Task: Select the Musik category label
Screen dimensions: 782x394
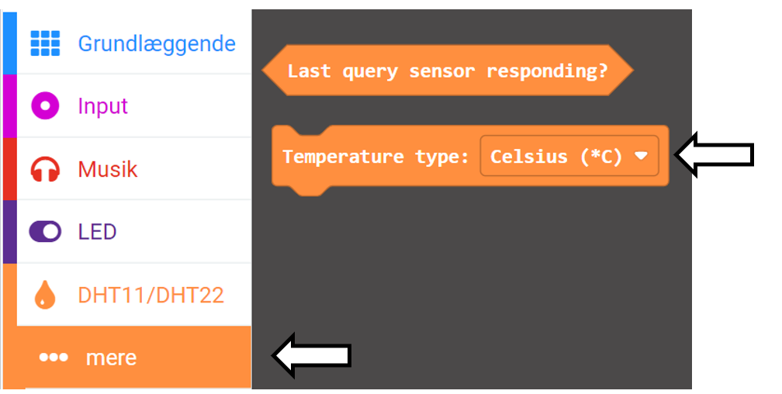Action: (x=107, y=170)
